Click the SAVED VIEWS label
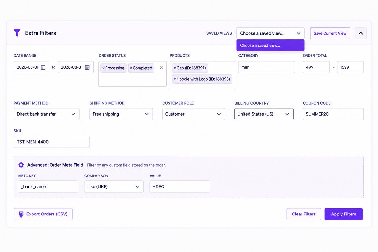Screen dimensions: 378x252 click(219, 33)
